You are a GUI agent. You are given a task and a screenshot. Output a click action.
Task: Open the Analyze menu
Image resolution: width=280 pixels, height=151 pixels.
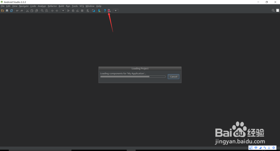pos(42,6)
